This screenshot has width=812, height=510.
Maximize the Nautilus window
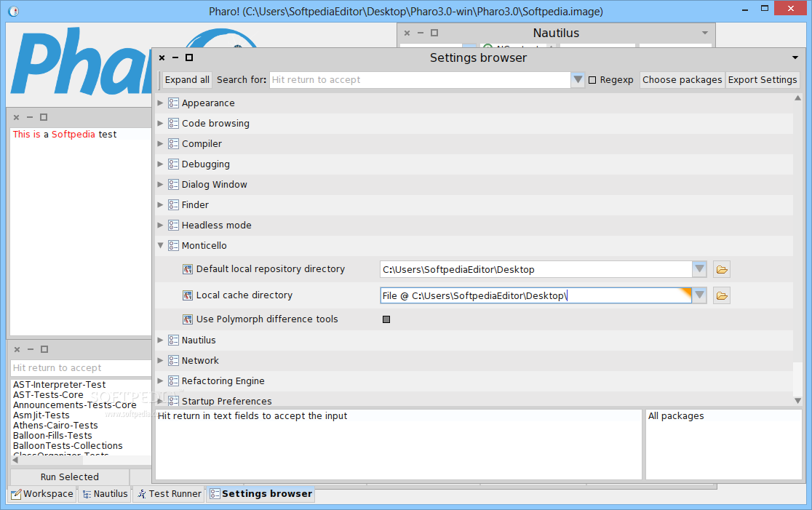(x=434, y=33)
